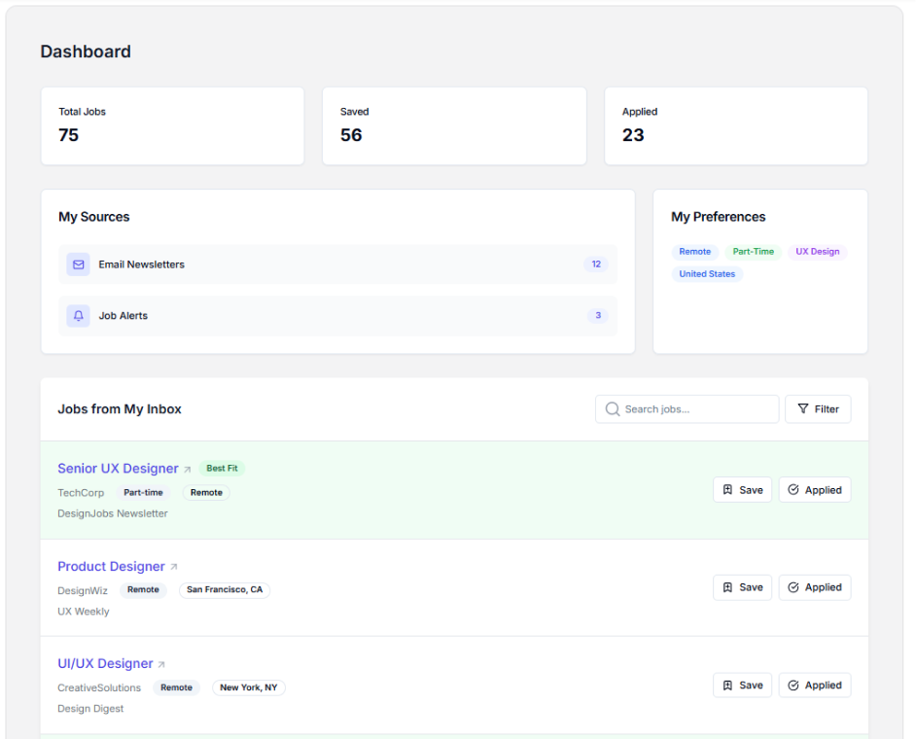Save the Product Designer job

click(x=743, y=587)
